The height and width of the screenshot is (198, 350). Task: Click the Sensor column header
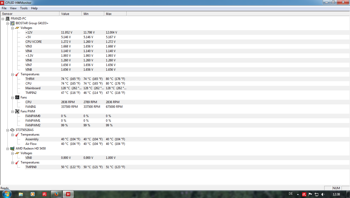point(30,14)
